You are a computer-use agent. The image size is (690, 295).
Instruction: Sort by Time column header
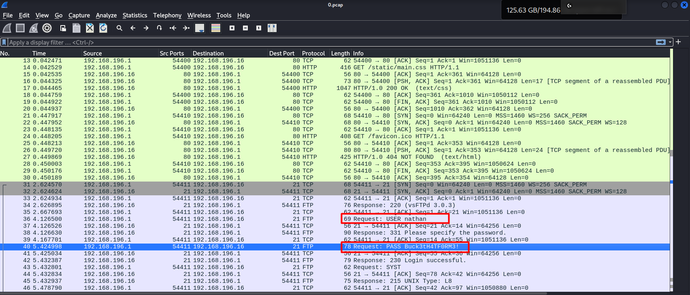(x=57, y=53)
